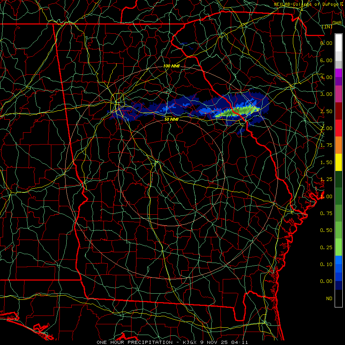Screen dimensions: 345x345
Task: Click the 0.75 legend value
Action: click(326, 214)
